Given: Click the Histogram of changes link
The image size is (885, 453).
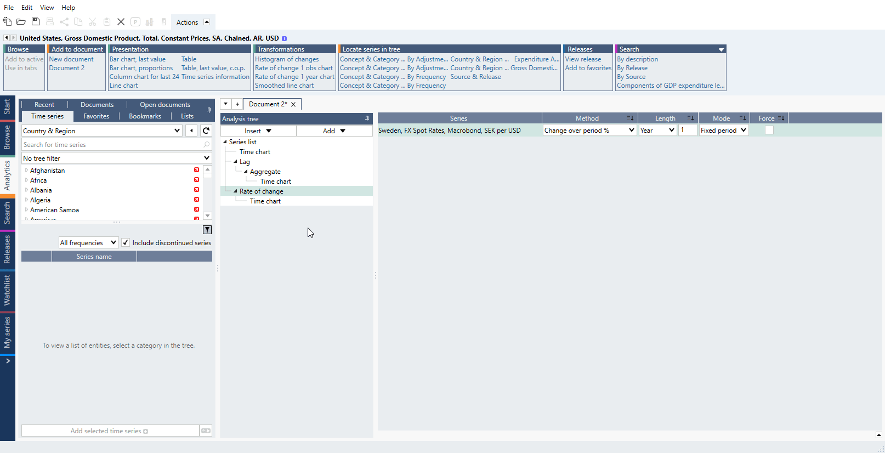Looking at the screenshot, I should coord(287,59).
